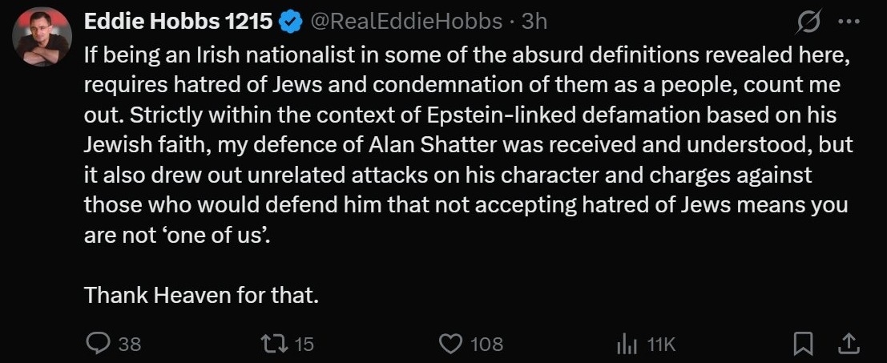The height and width of the screenshot is (363, 887).
Task: Click the share upload arrow icon
Action: click(847, 344)
